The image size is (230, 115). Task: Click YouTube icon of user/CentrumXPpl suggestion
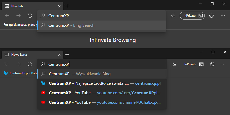pos(43,93)
